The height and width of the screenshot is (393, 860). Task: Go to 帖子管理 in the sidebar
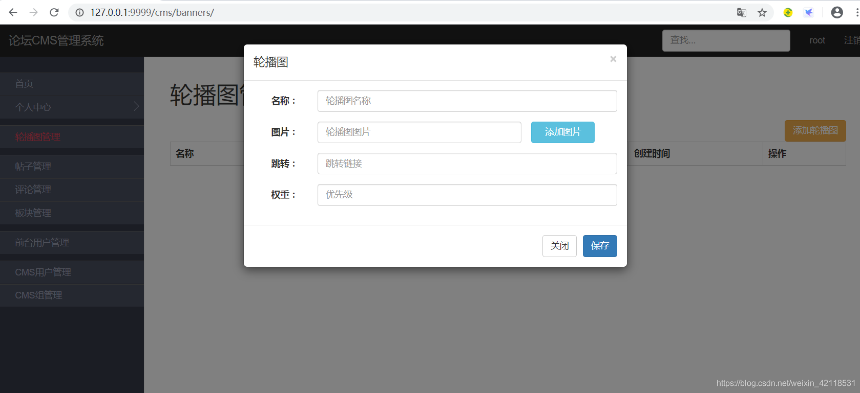72,167
